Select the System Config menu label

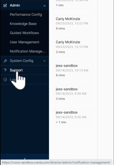point(21,61)
